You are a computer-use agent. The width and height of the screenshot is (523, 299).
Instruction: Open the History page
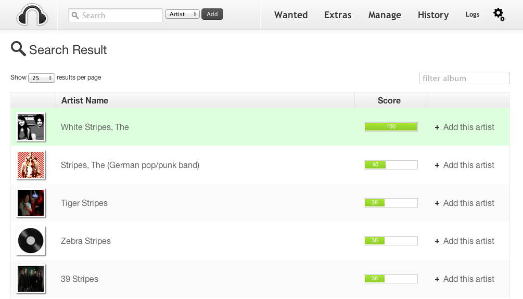pos(433,15)
